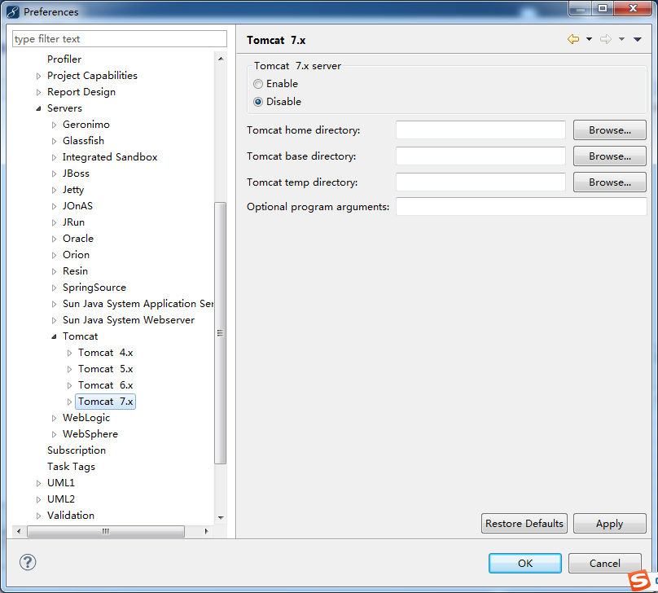Click the back navigation arrow icon

[x=572, y=39]
